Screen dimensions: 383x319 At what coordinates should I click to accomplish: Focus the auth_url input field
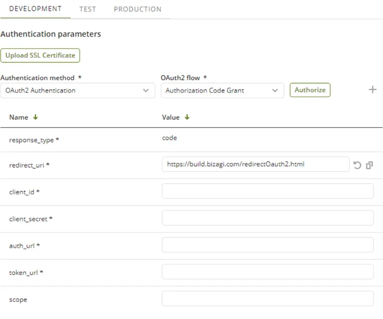(x=268, y=245)
